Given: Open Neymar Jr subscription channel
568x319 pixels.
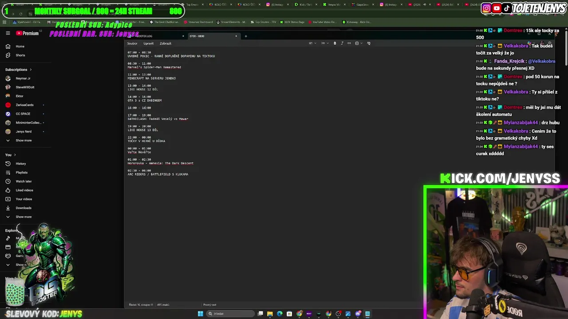Looking at the screenshot, I should pyautogui.click(x=23, y=78).
